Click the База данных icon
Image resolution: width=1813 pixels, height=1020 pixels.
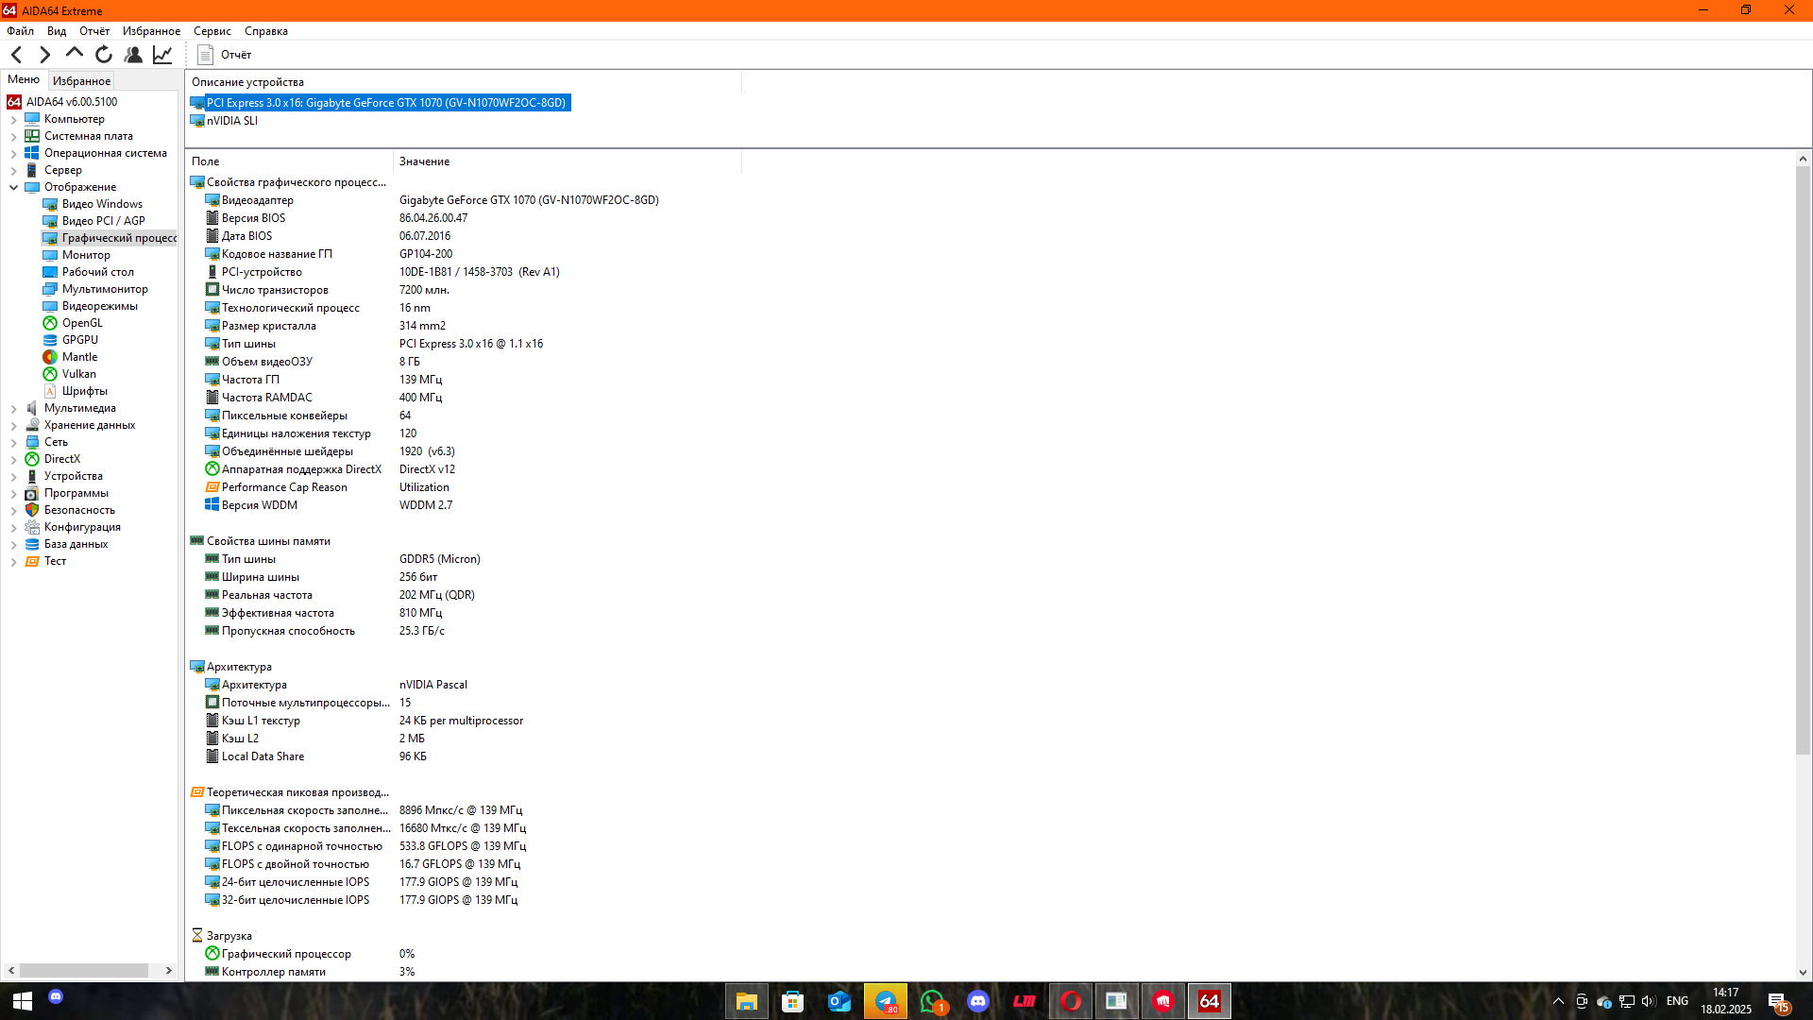point(32,544)
